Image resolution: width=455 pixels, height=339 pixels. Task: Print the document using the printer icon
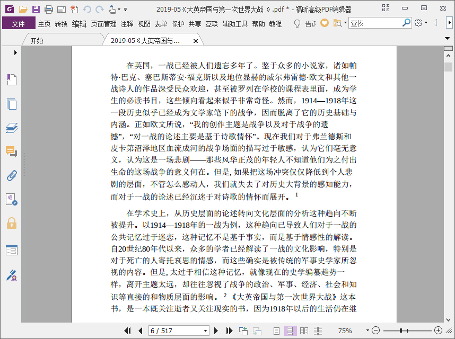point(49,10)
